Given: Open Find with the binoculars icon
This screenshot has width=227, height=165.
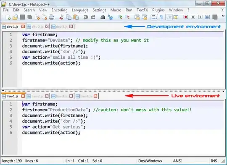Looking at the screenshot, I should [x=103, y=17].
